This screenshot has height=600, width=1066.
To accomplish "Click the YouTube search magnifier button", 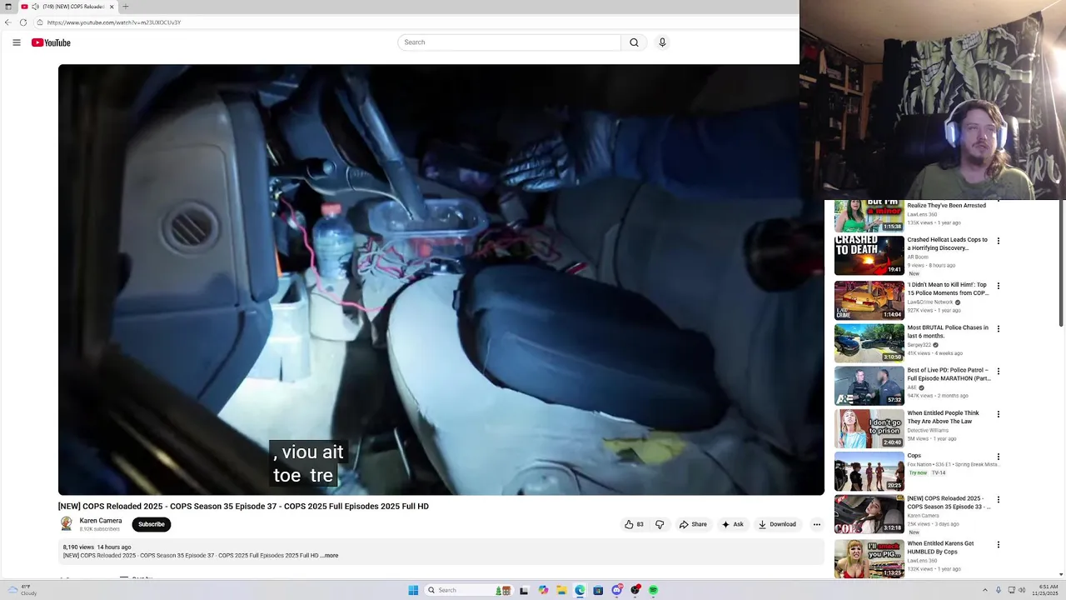I will point(634,42).
